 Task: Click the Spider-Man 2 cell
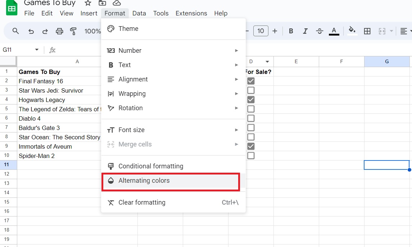[x=59, y=156]
